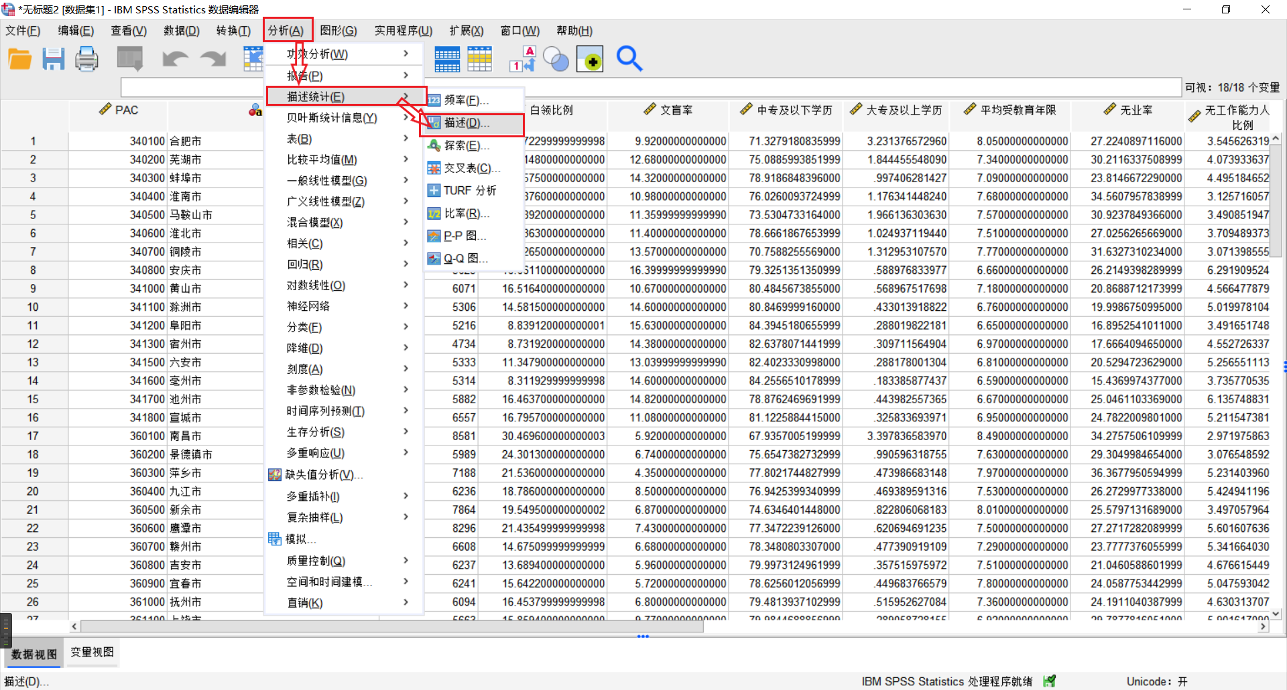Screen dimensions: 1287x690
Task: Open the 文件(F) menu
Action: [x=23, y=30]
